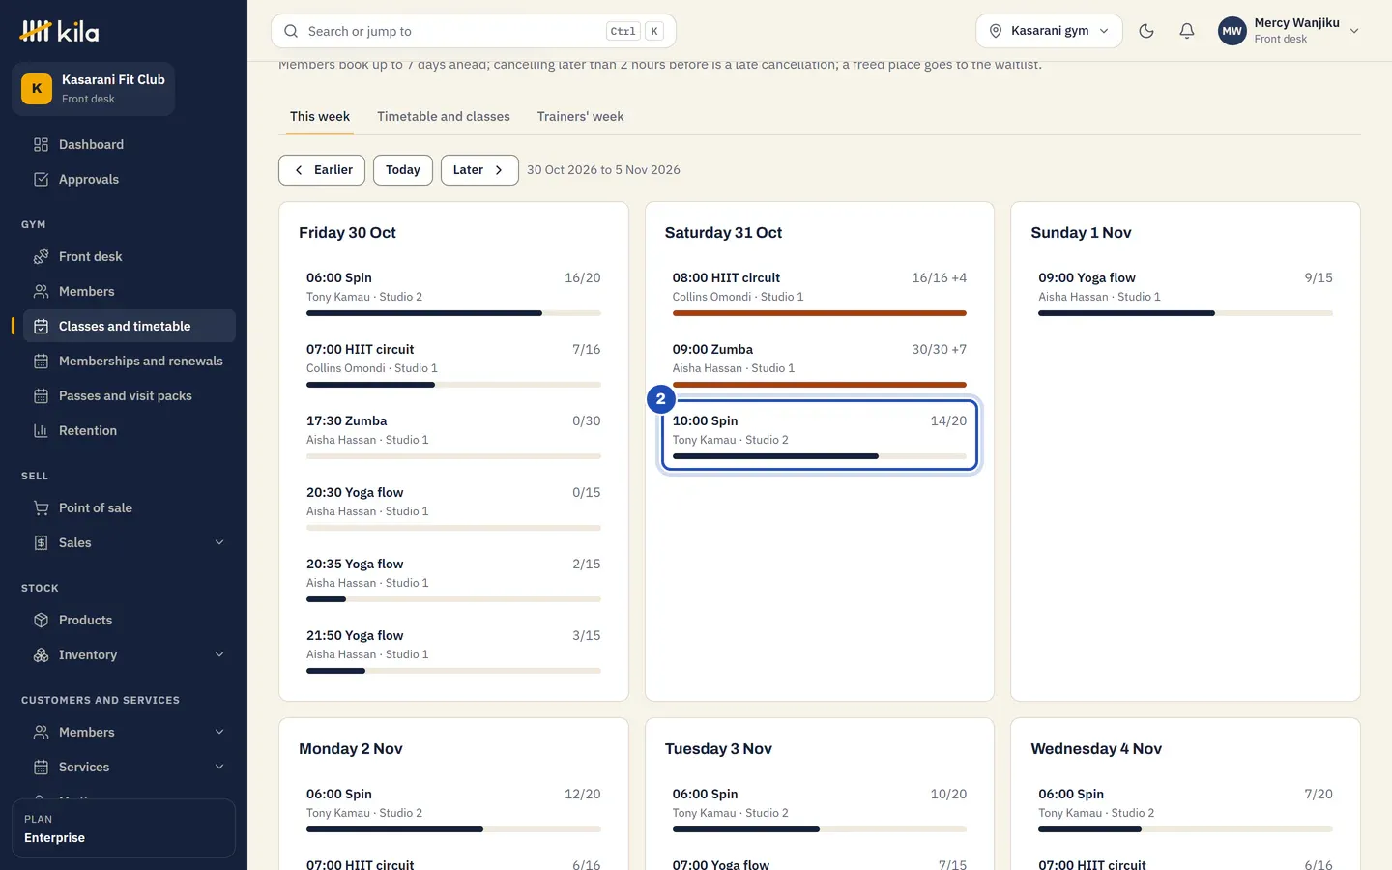Viewport: 1392px width, 870px height.
Task: Open the Saturday 09:00 Zumba class
Action: tap(820, 363)
